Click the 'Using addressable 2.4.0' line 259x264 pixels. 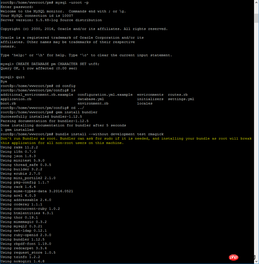click(x=26, y=200)
